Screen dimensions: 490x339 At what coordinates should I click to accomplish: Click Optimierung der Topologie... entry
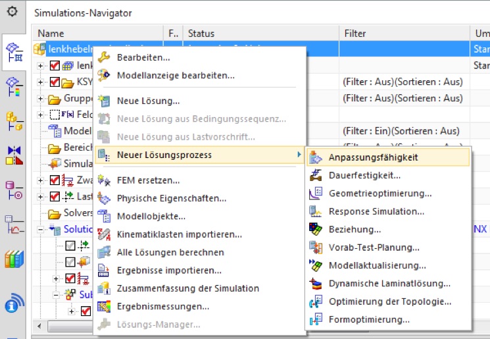point(390,301)
